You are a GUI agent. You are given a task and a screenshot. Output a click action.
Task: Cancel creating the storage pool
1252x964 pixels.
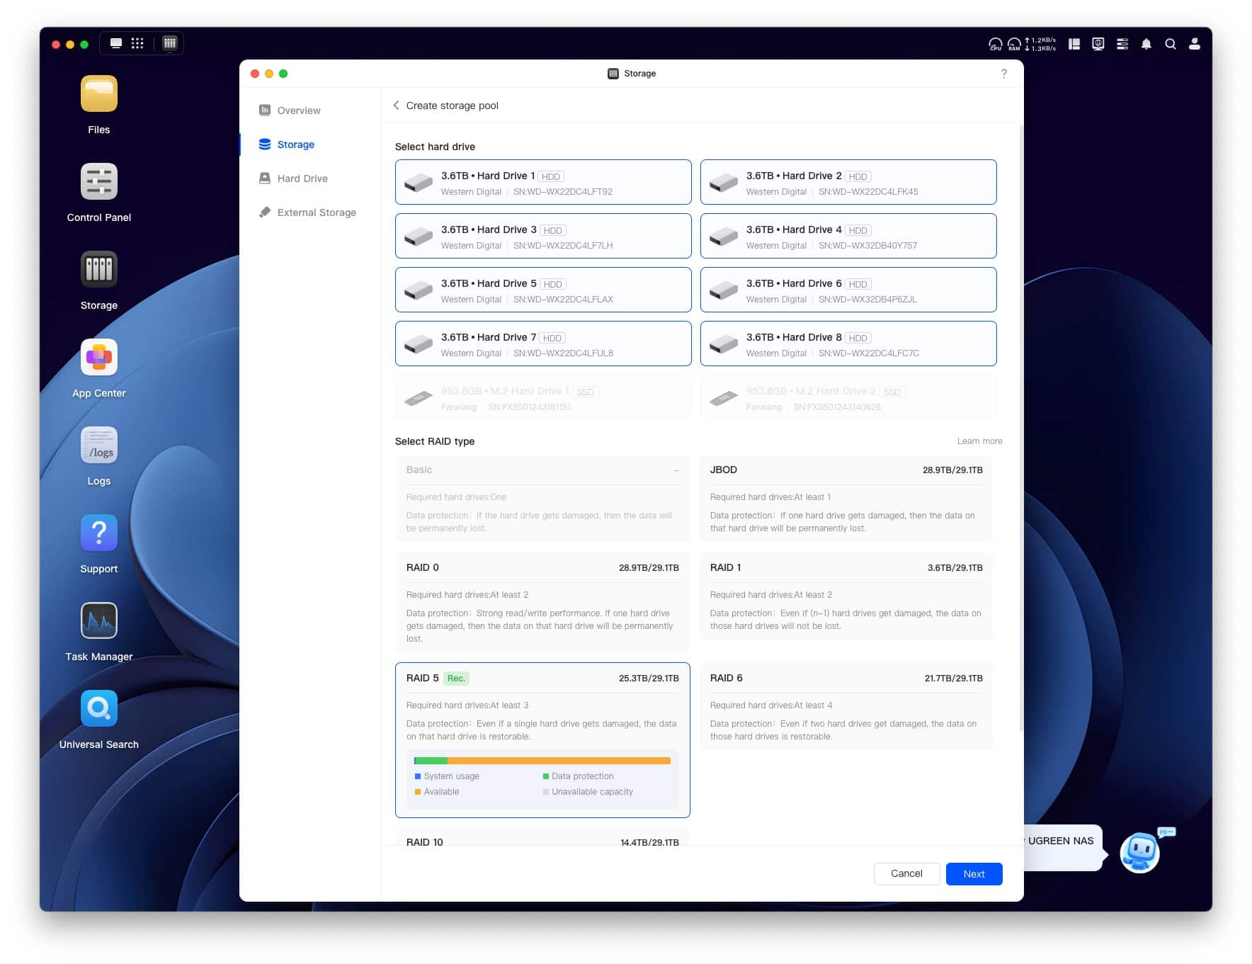pyautogui.click(x=906, y=874)
